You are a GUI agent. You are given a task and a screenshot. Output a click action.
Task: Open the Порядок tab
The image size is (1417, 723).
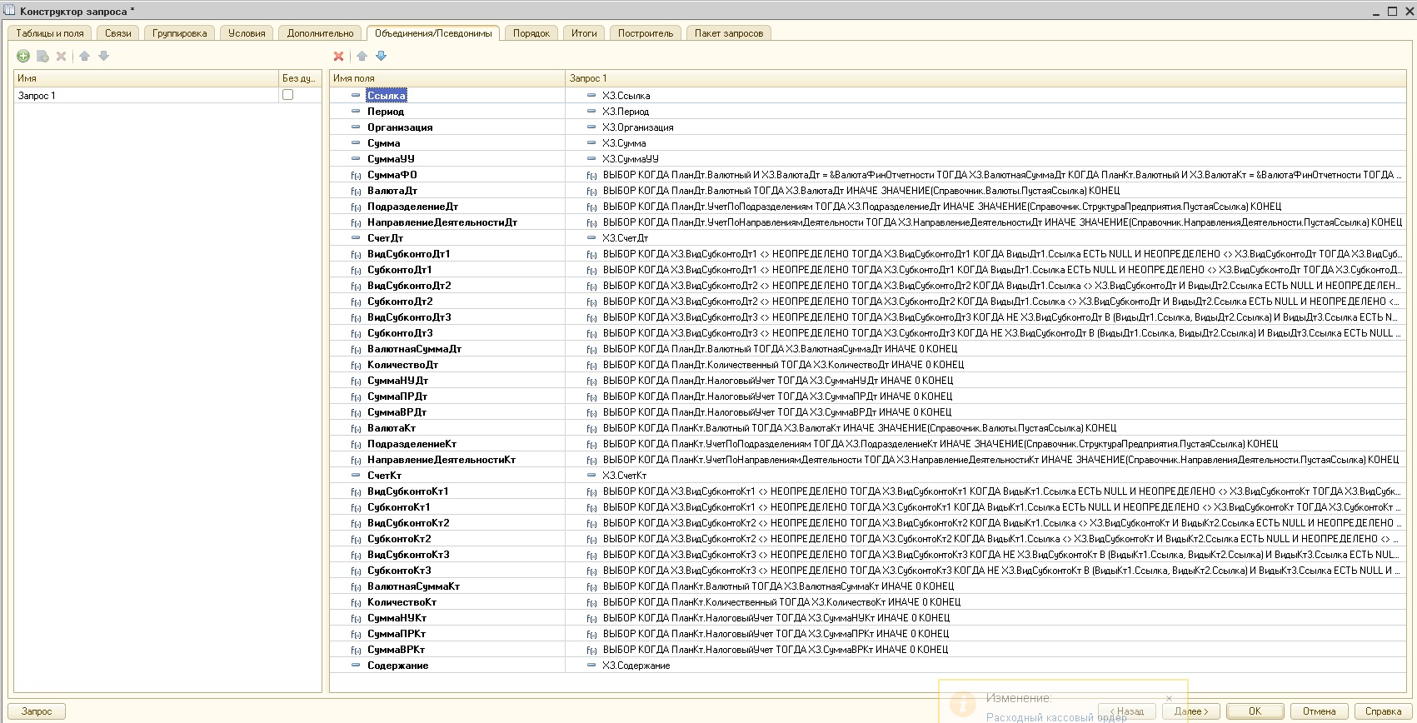[x=531, y=33]
